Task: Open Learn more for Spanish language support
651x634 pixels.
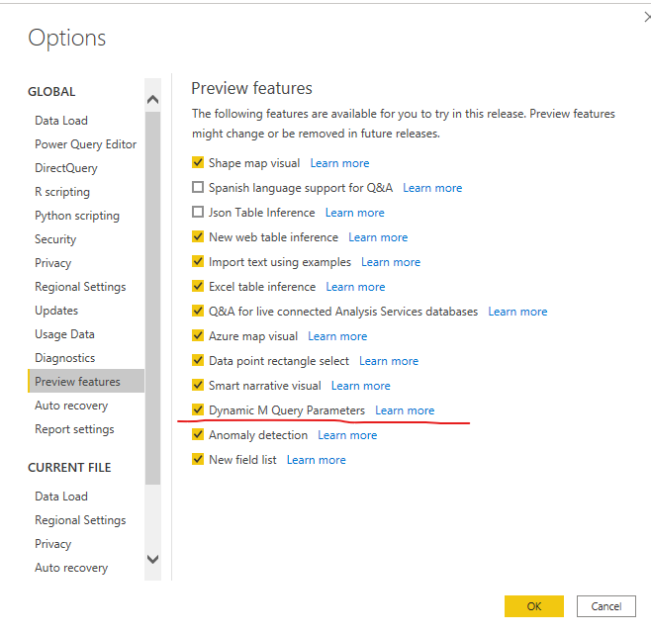Action: tap(432, 188)
